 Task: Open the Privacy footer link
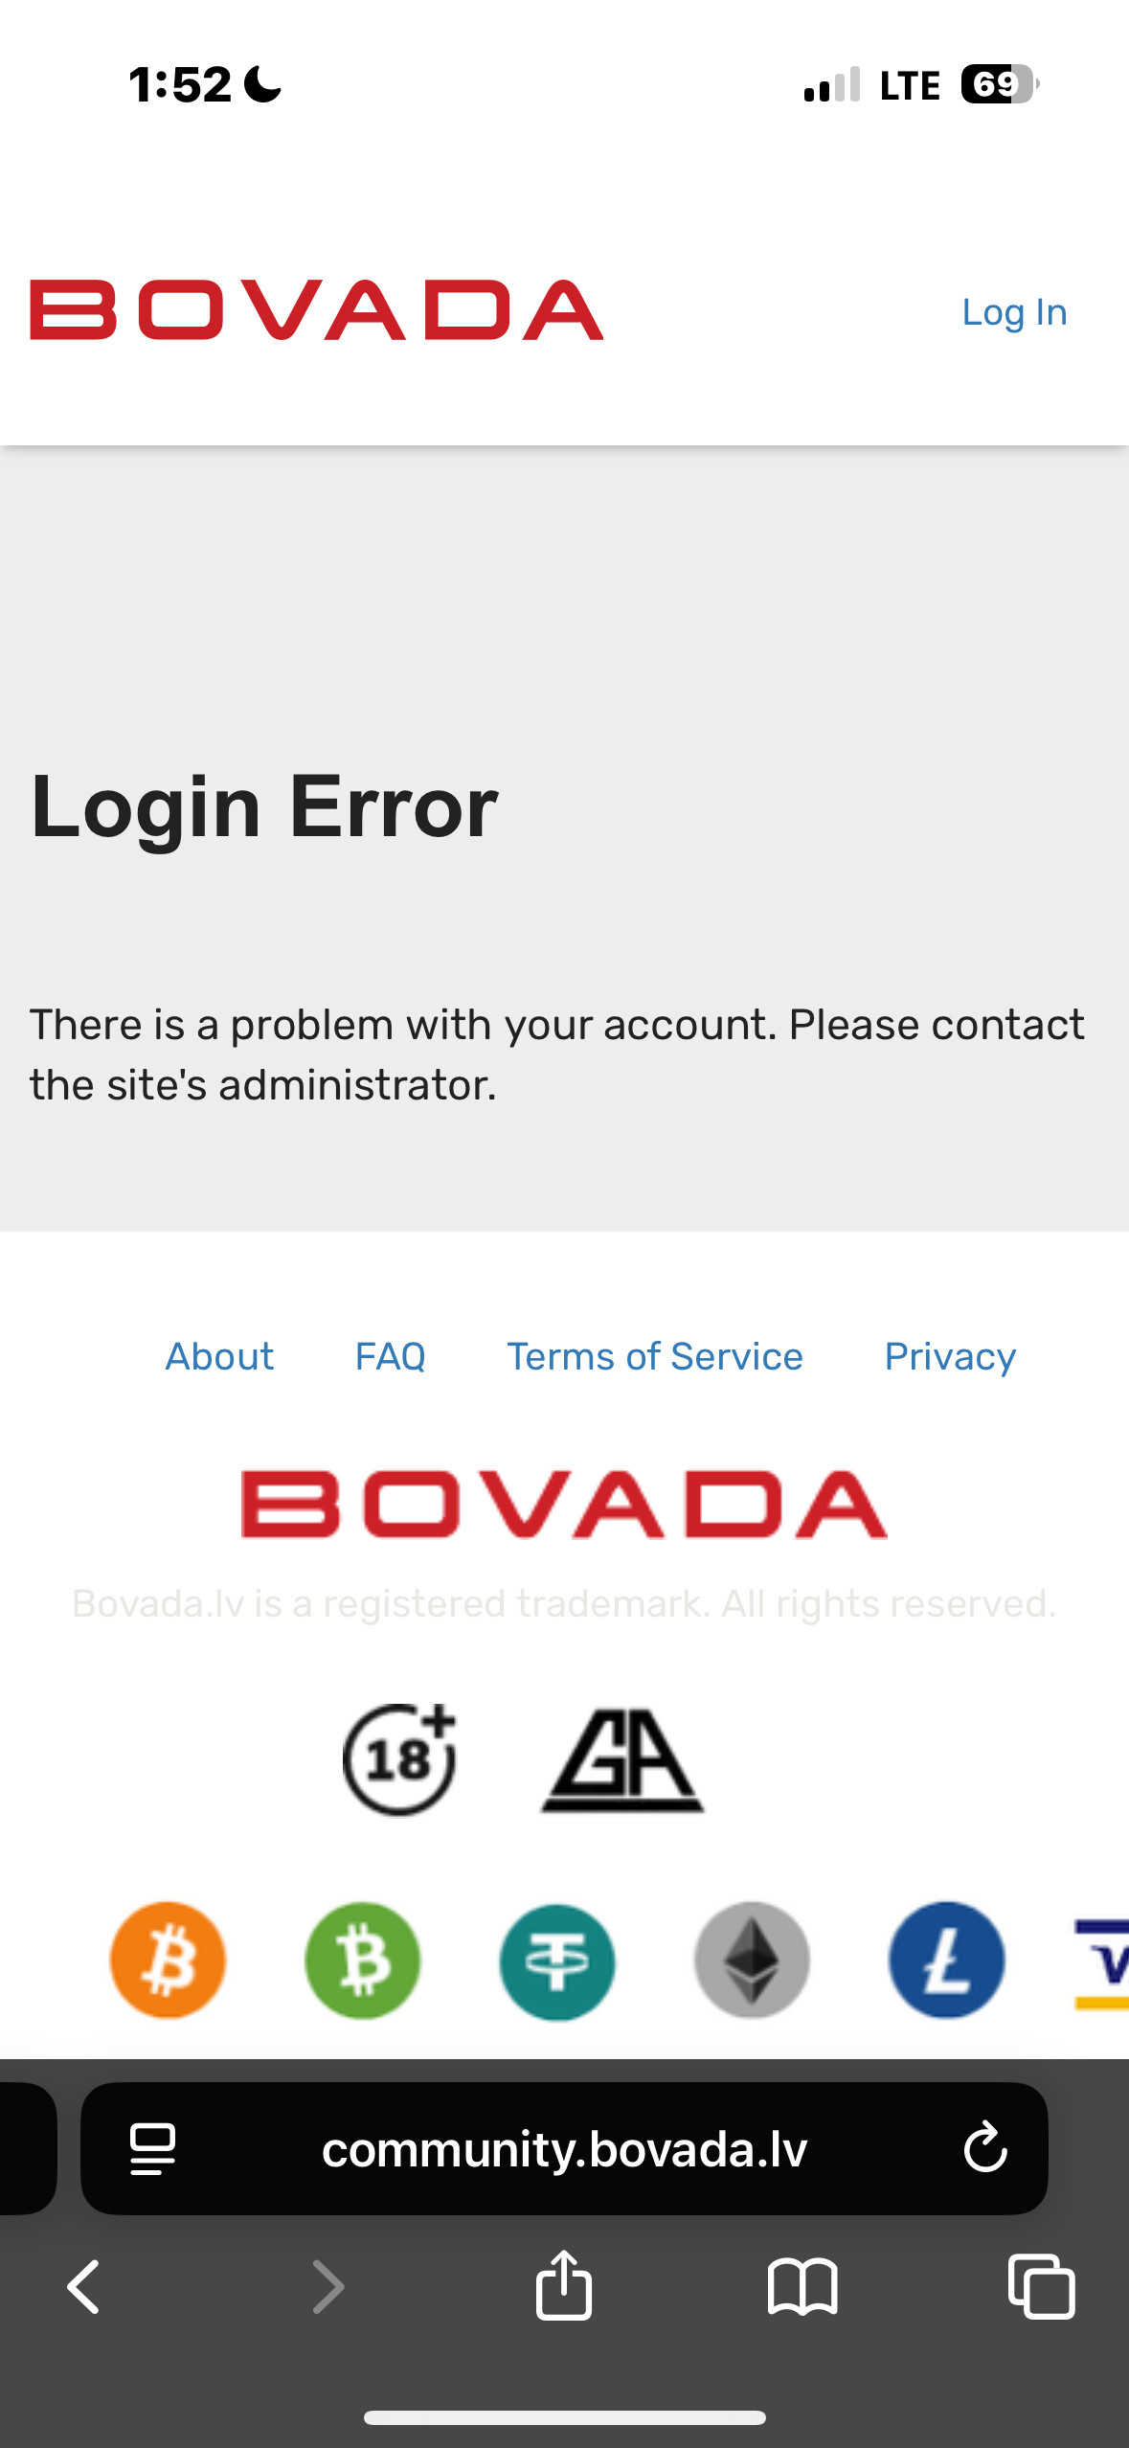pyautogui.click(x=950, y=1356)
